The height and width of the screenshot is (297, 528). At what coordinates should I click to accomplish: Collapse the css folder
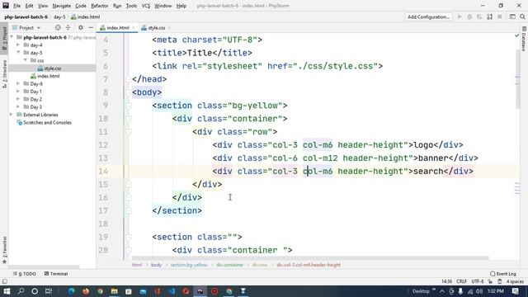pos(26,60)
